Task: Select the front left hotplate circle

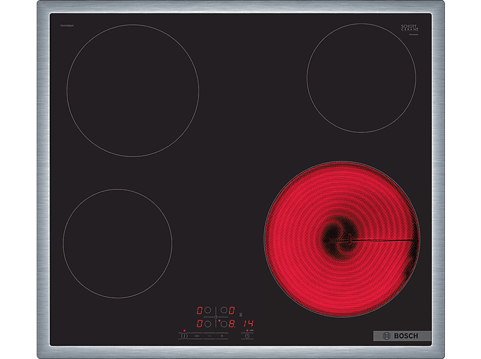Action: [x=207, y=324]
